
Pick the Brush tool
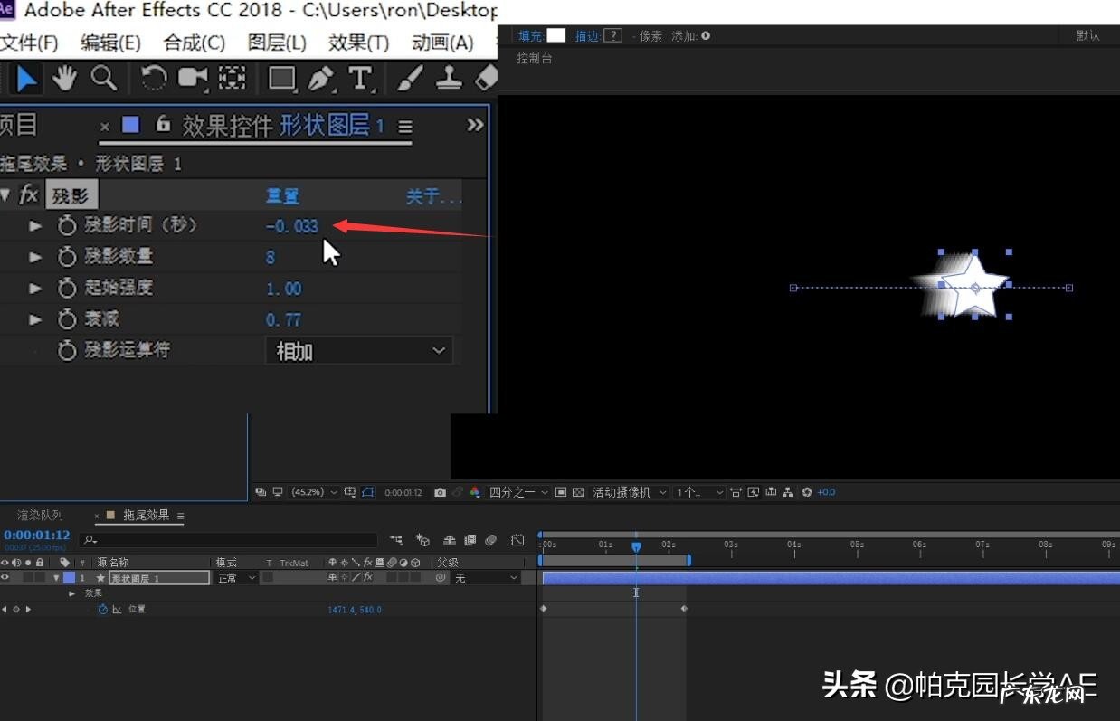click(409, 78)
